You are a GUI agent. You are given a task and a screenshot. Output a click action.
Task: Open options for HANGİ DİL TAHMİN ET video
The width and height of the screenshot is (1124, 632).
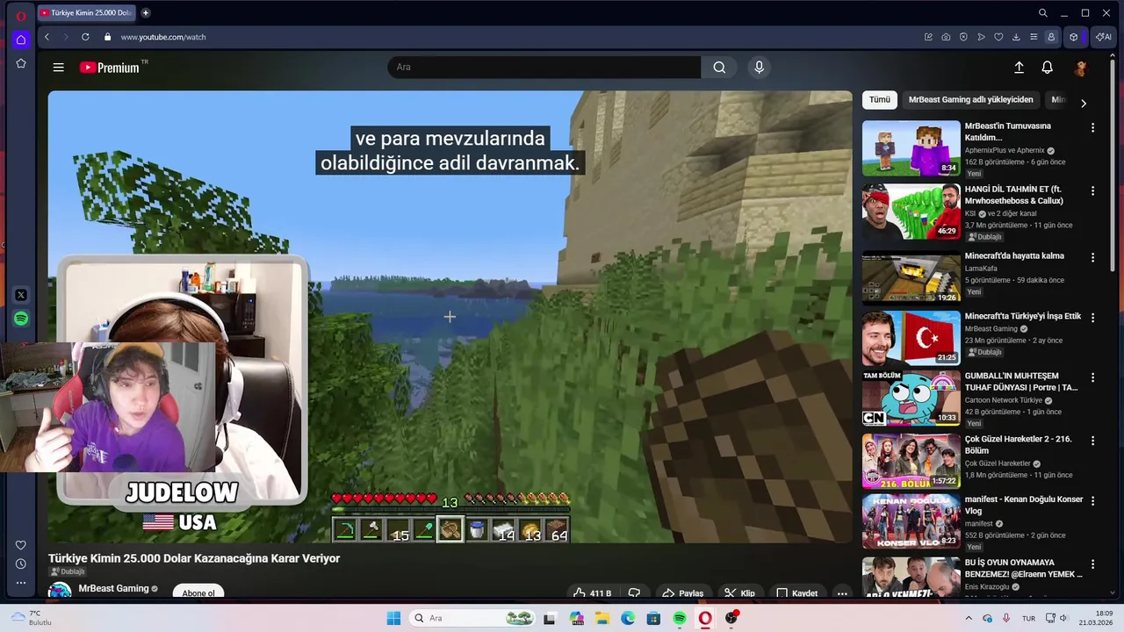1092,191
